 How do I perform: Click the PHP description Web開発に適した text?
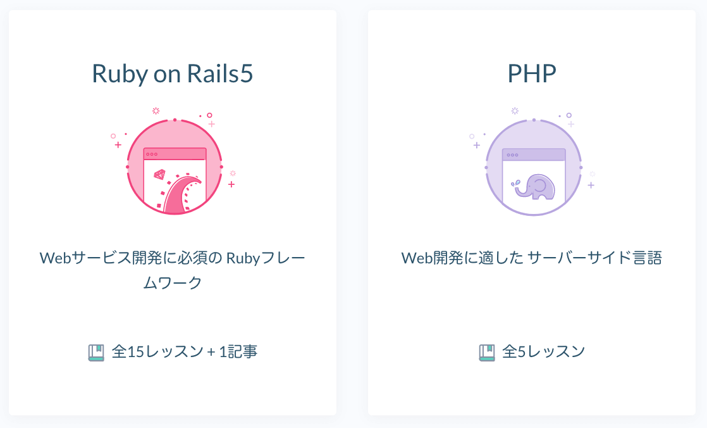pyautogui.click(x=462, y=258)
